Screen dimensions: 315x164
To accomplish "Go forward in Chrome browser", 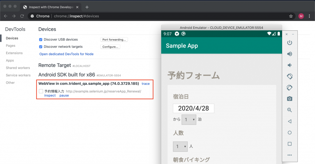I will coord(14,16).
